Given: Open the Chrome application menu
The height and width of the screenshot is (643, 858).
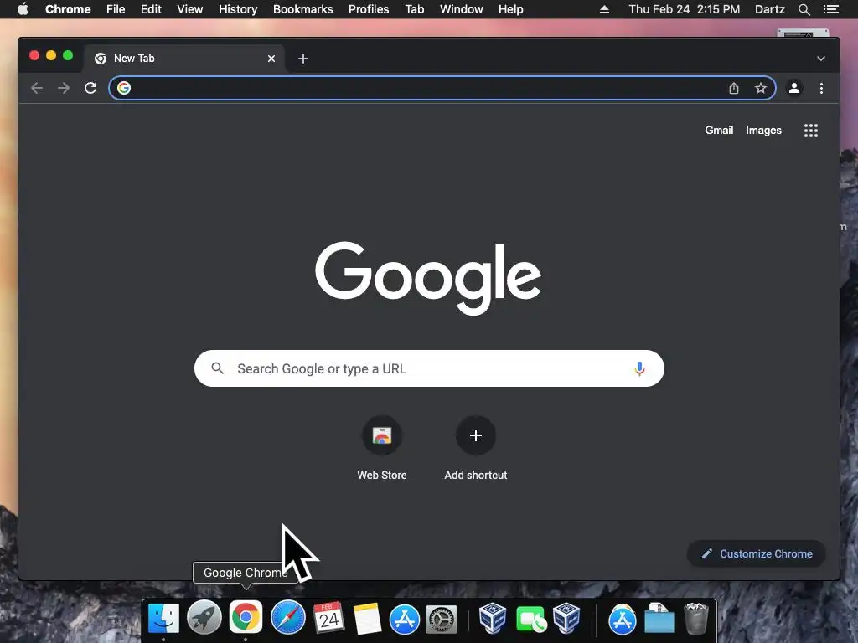Looking at the screenshot, I should (x=68, y=9).
